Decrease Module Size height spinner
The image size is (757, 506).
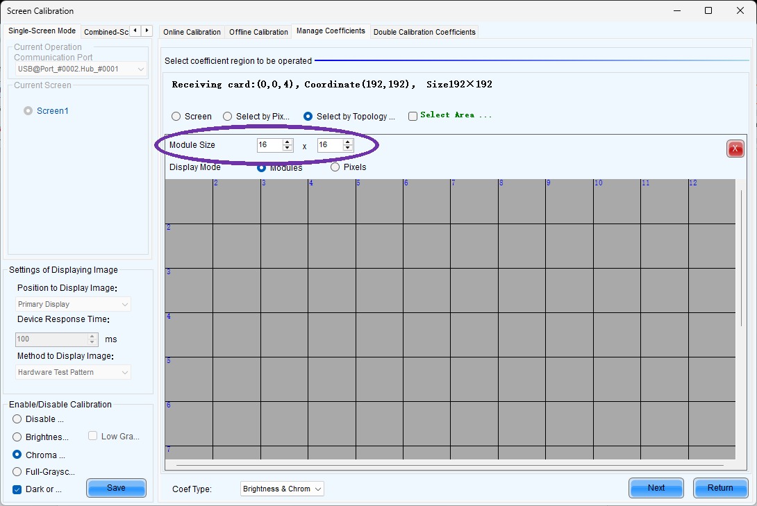[x=348, y=148]
